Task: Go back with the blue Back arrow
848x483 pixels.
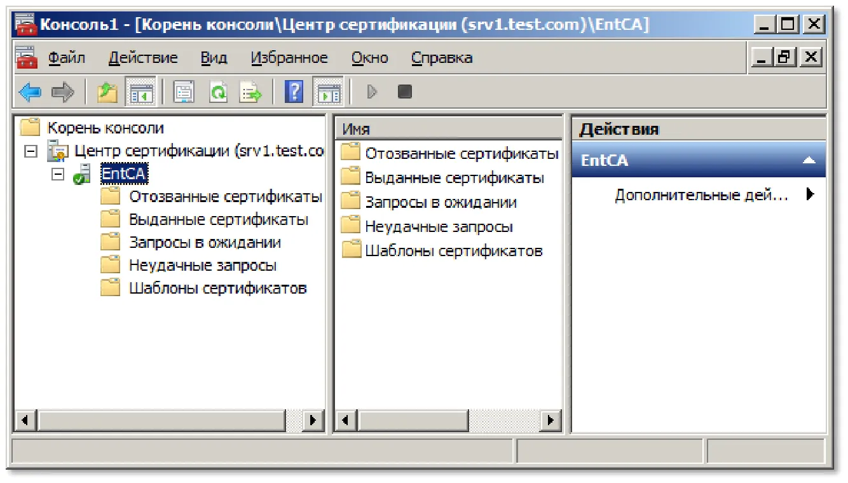Action: pyautogui.click(x=30, y=93)
